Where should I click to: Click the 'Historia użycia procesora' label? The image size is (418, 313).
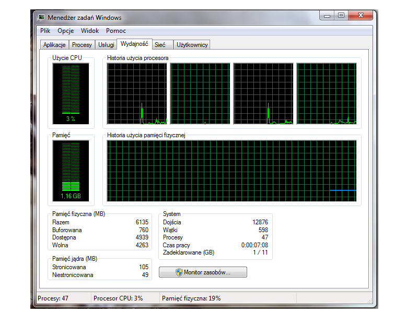(x=137, y=58)
